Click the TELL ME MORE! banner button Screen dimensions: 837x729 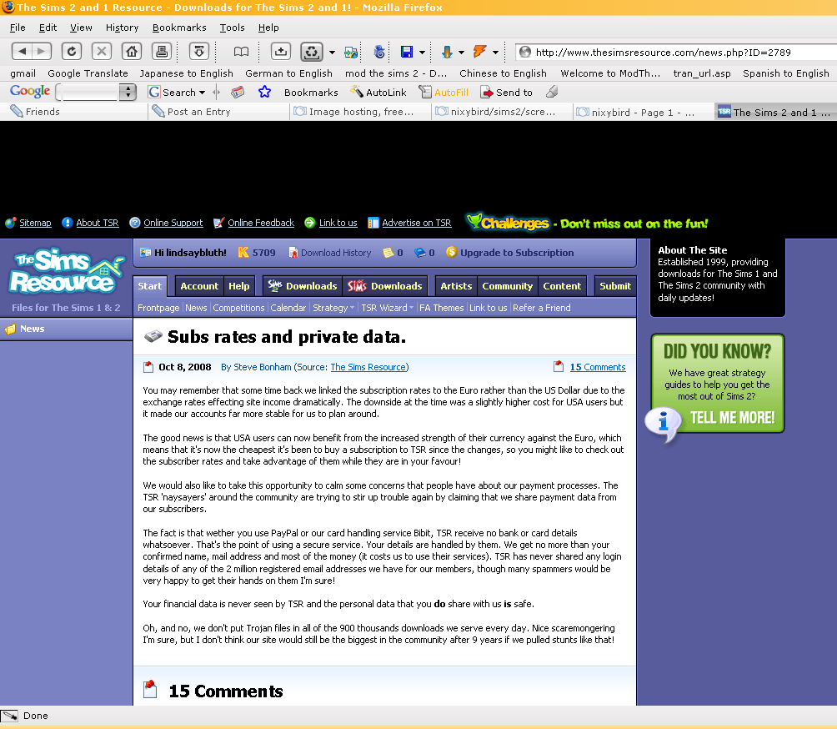(732, 417)
